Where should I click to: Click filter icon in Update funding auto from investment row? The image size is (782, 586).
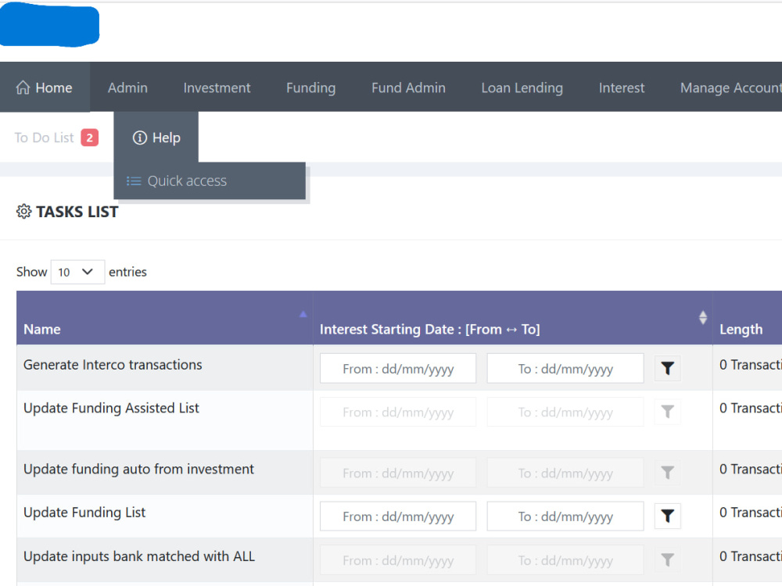pos(667,473)
